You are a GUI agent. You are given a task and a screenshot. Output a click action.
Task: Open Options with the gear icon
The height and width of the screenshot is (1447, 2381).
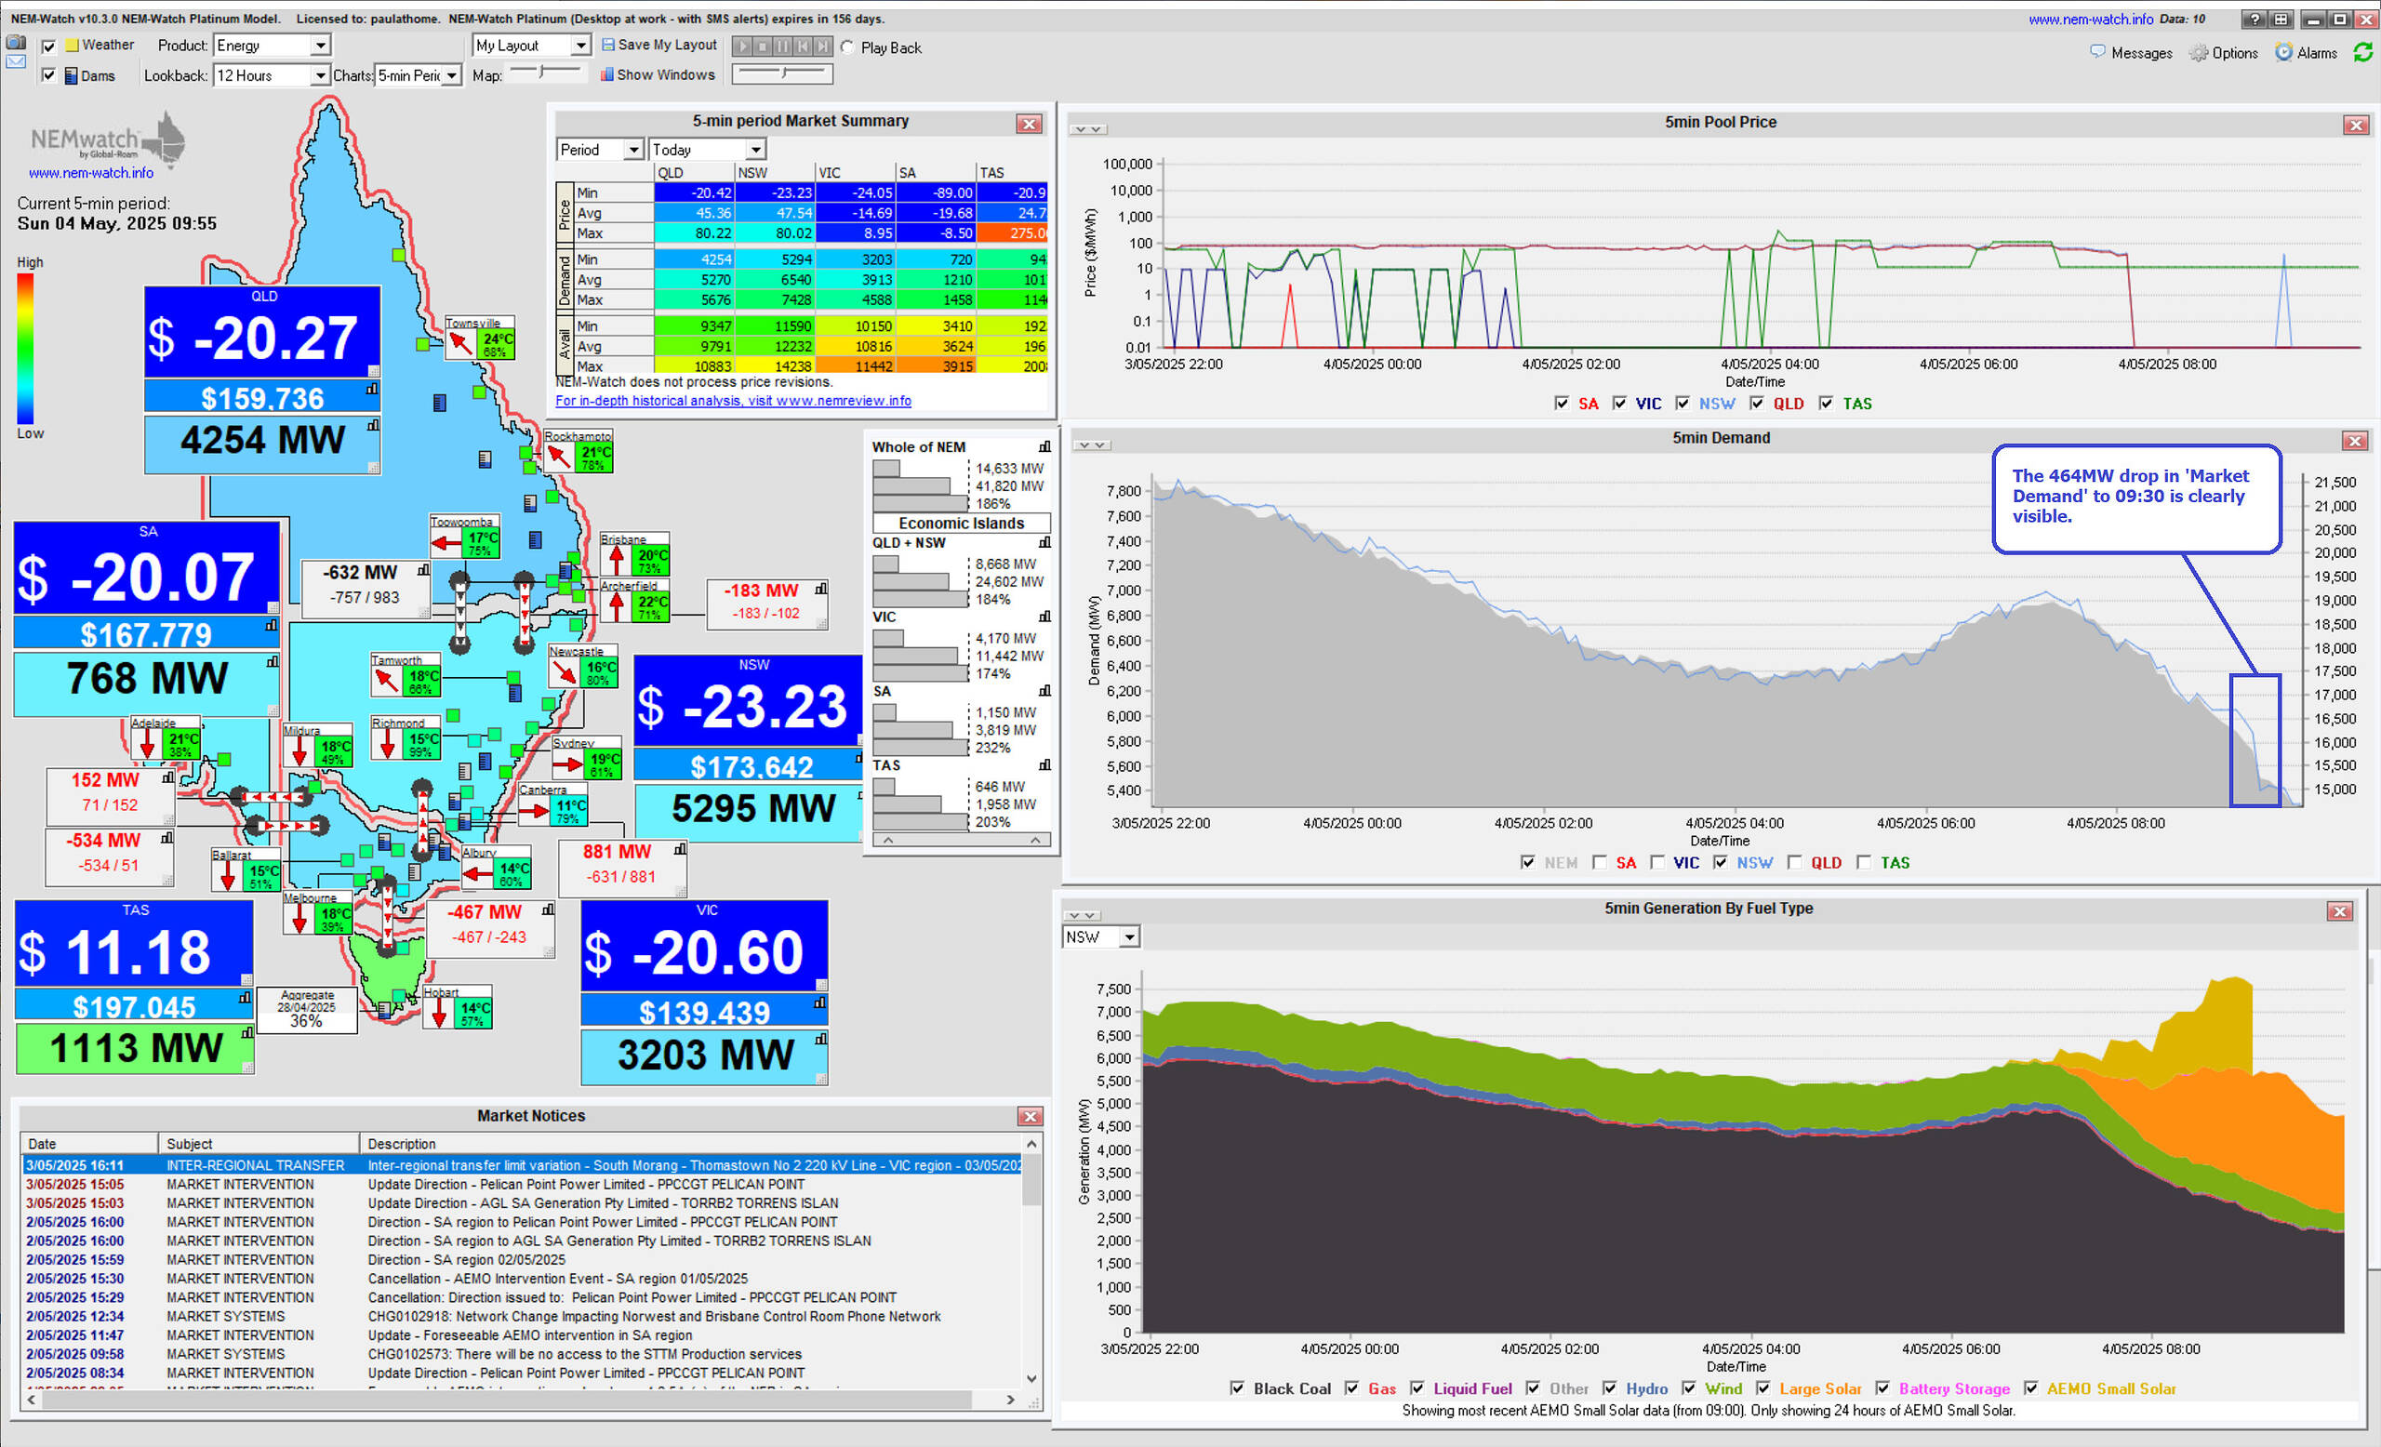coord(2224,53)
